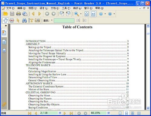The image size is (151, 116).
Task: Click the gray Previous View circle button
Action: [47, 14]
